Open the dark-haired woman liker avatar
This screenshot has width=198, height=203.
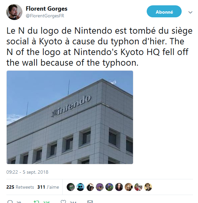119,187
